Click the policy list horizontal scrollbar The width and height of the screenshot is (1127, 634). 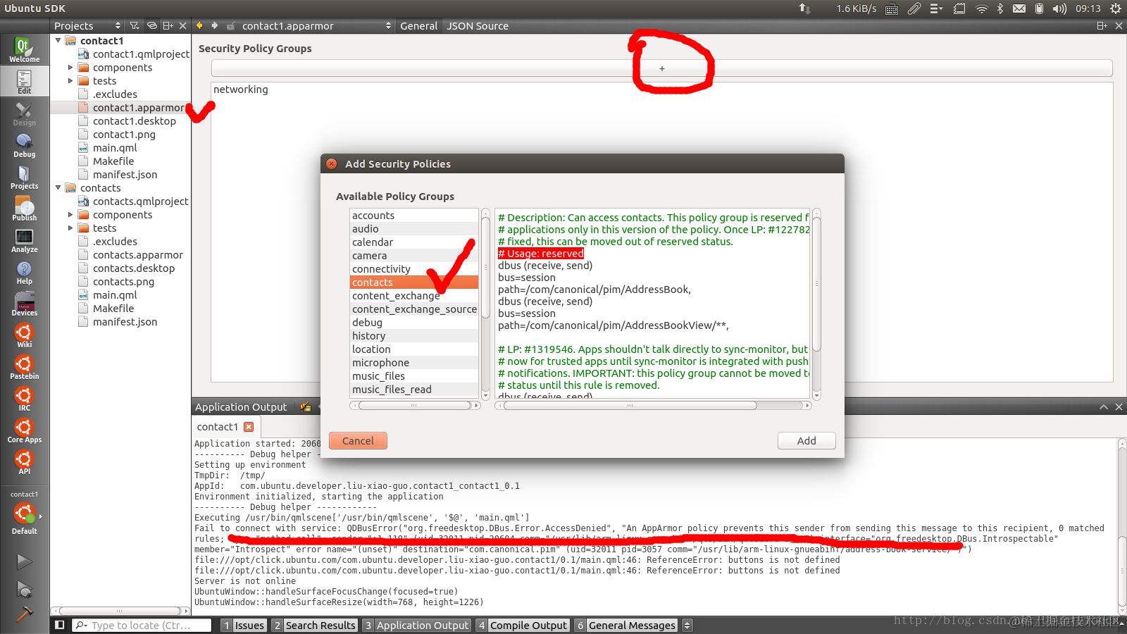click(x=414, y=406)
